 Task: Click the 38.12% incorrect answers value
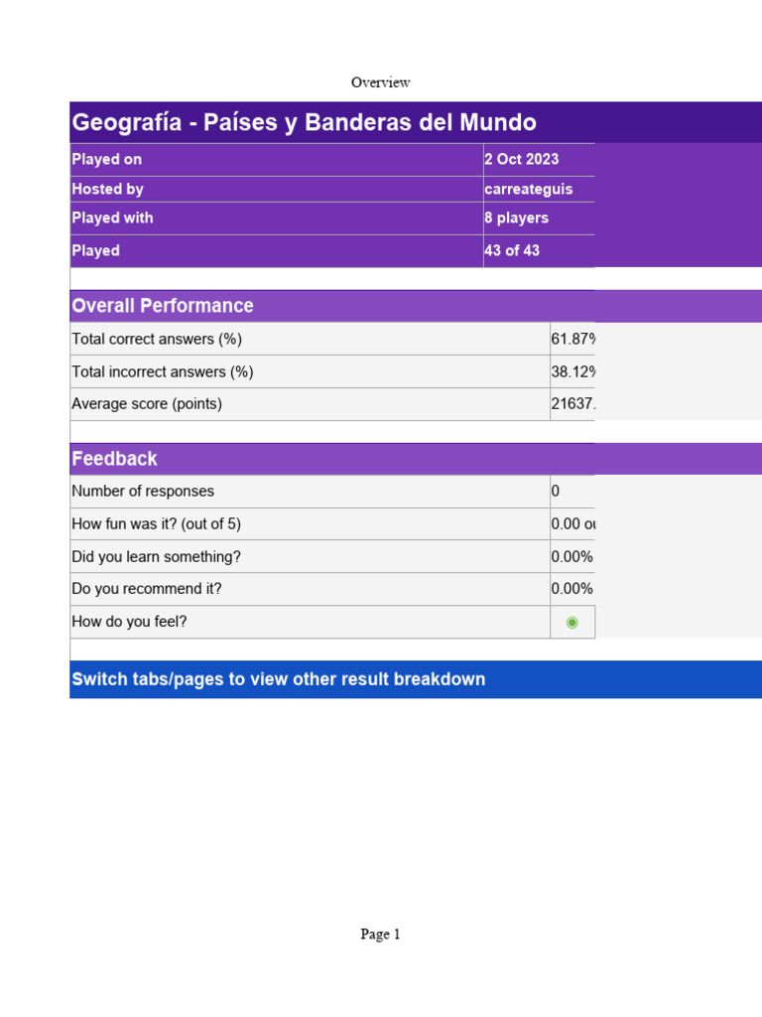(572, 371)
